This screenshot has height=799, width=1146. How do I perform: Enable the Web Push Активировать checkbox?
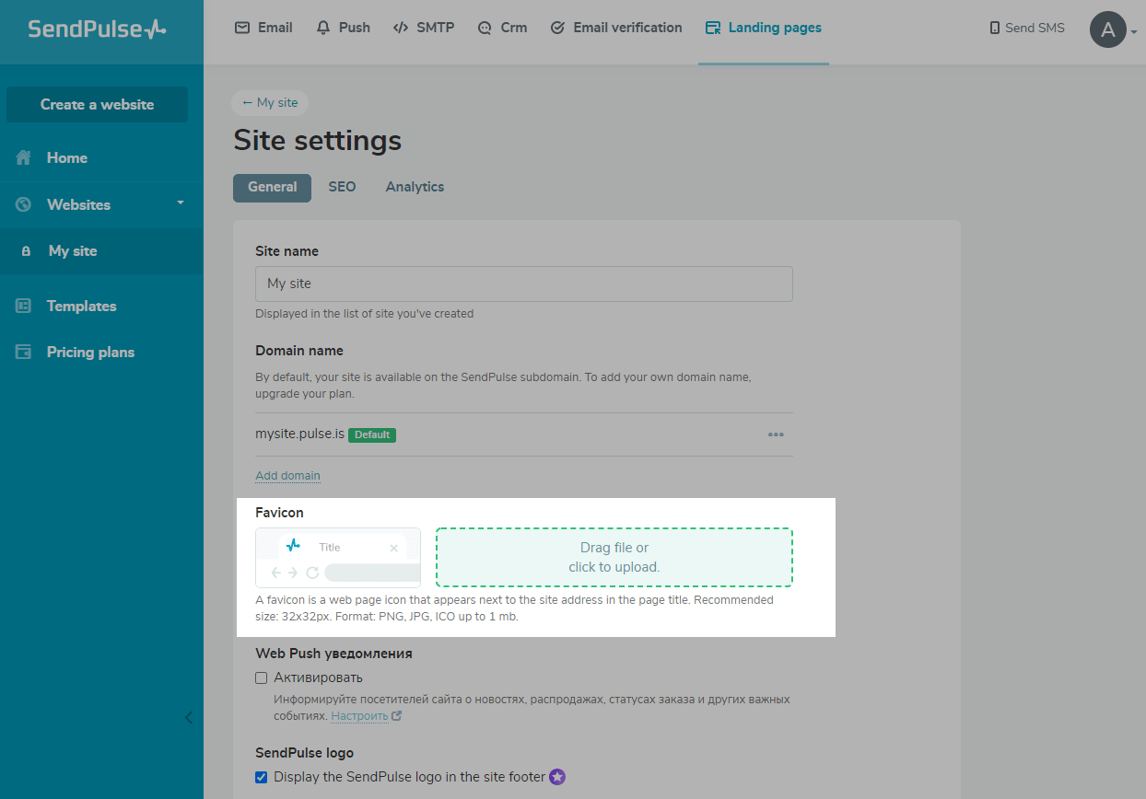tap(262, 678)
